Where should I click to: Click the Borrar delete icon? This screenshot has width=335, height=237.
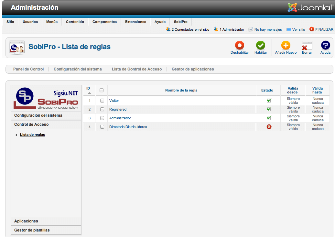pyautogui.click(x=307, y=46)
